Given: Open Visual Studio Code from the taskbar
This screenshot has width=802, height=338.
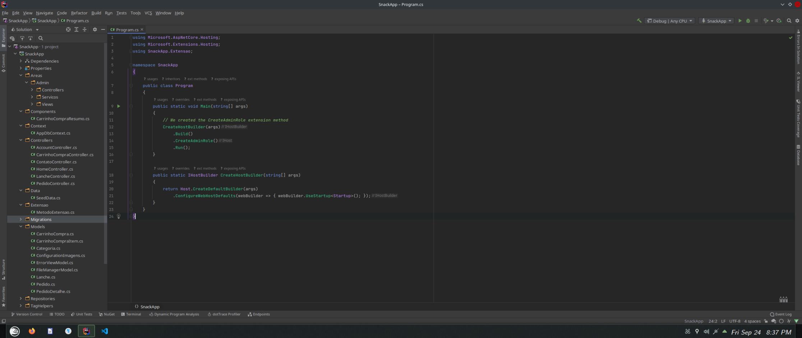Looking at the screenshot, I should pyautogui.click(x=105, y=331).
